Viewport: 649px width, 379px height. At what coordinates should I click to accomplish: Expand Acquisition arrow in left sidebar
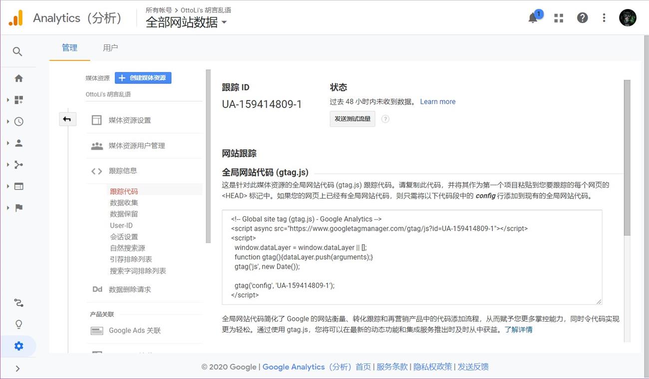[x=8, y=165]
